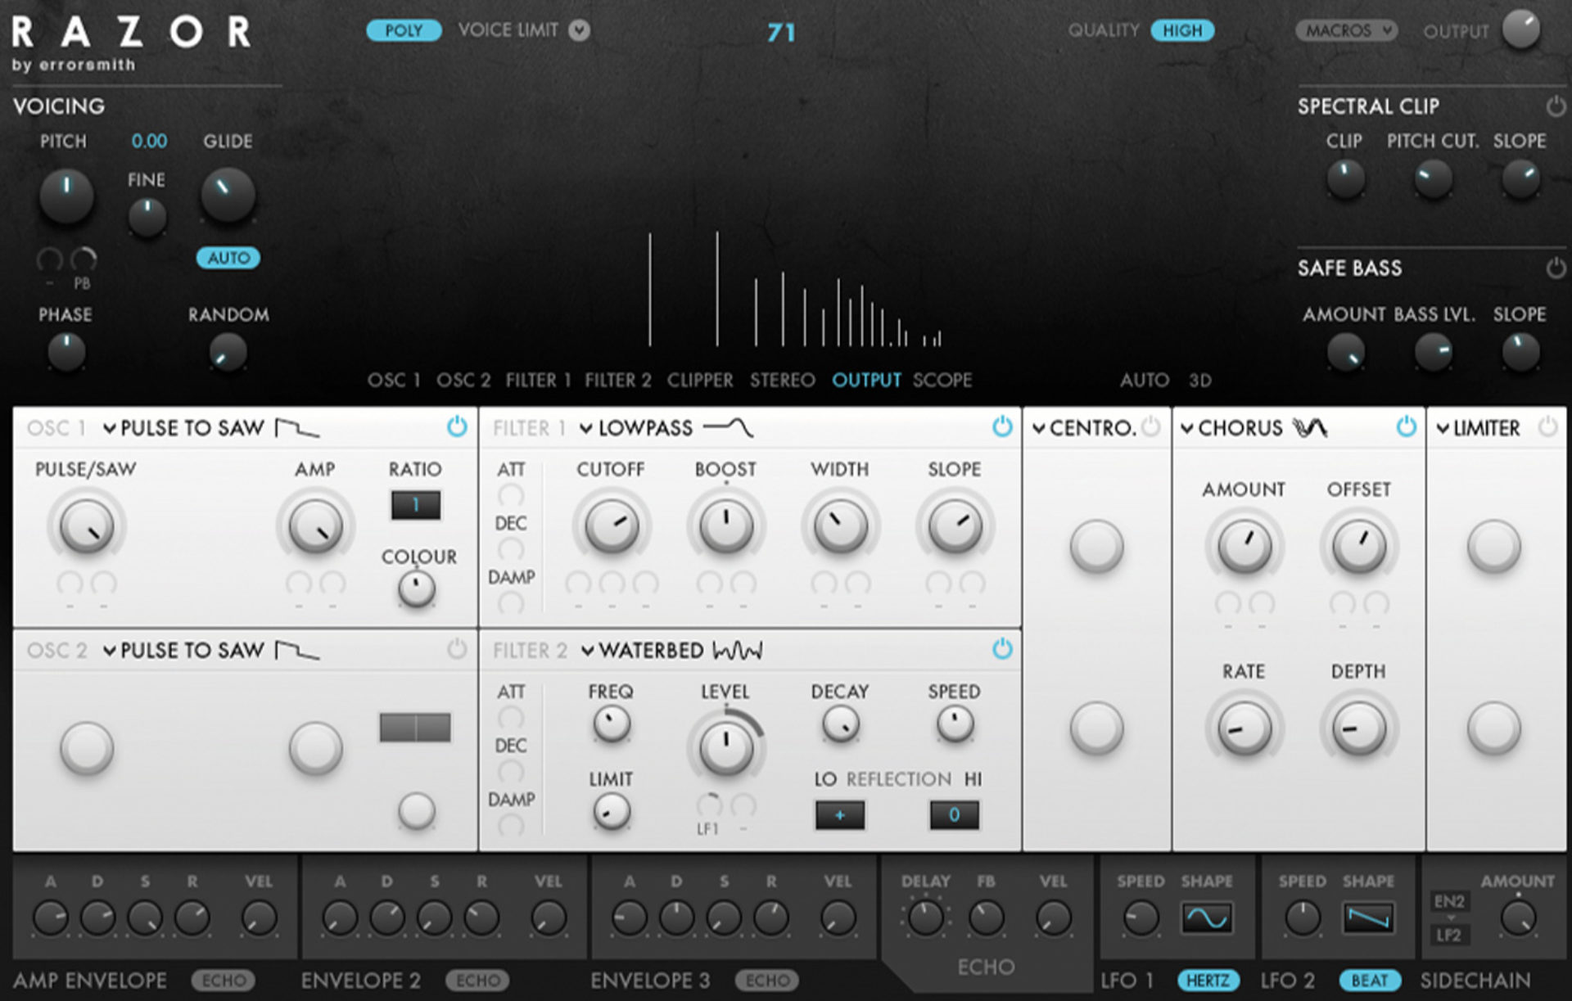Click the RATIO value field on OSC 1
Screen dimensions: 1572x1001
pos(416,504)
